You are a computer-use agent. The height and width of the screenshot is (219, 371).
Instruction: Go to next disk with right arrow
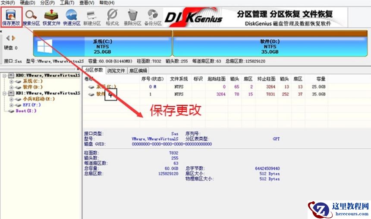click(13, 38)
